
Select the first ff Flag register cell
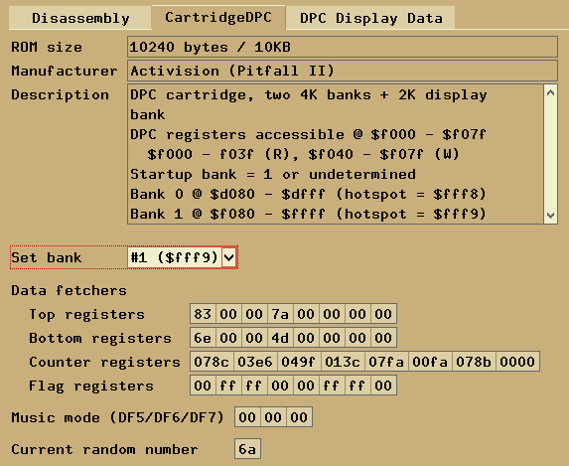pos(228,386)
